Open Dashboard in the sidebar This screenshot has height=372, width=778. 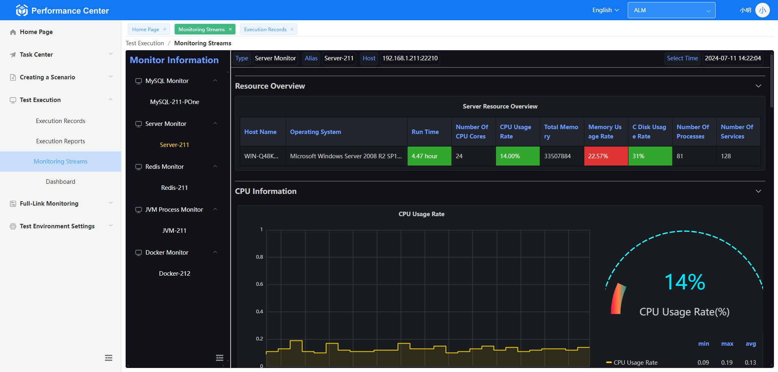[60, 182]
